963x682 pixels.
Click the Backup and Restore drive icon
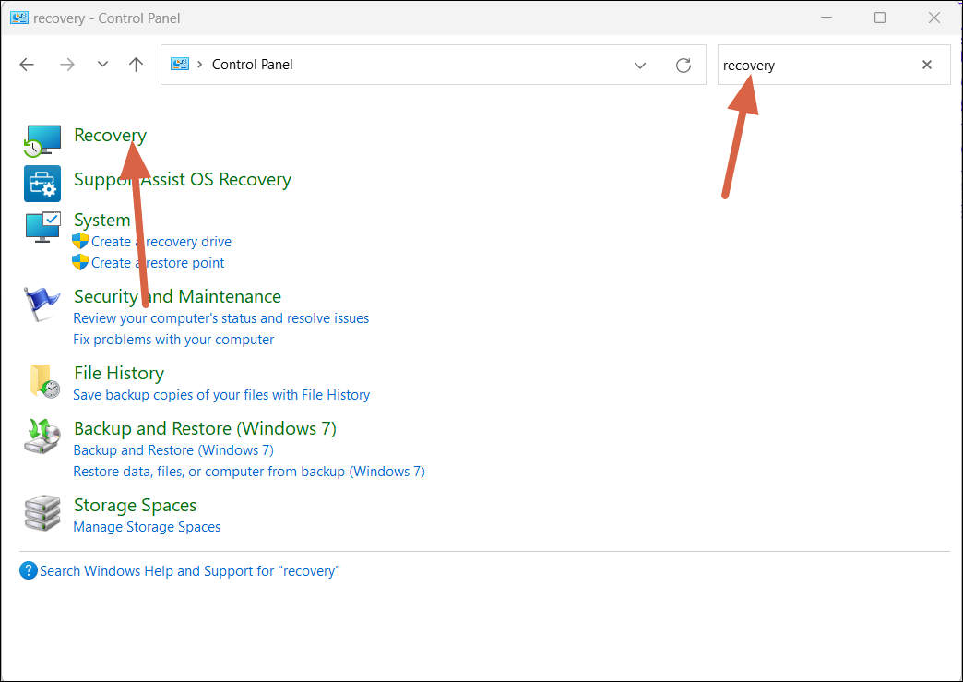tap(42, 435)
